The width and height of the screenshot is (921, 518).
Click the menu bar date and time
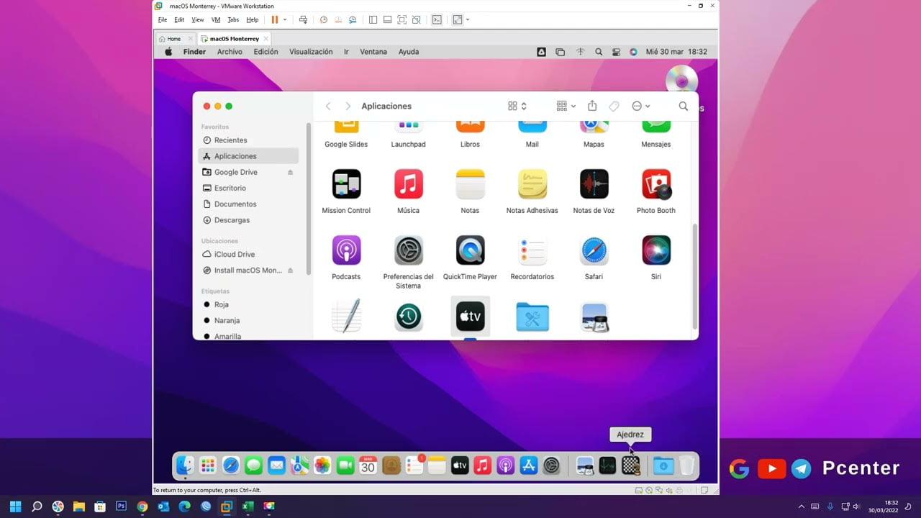pos(676,52)
